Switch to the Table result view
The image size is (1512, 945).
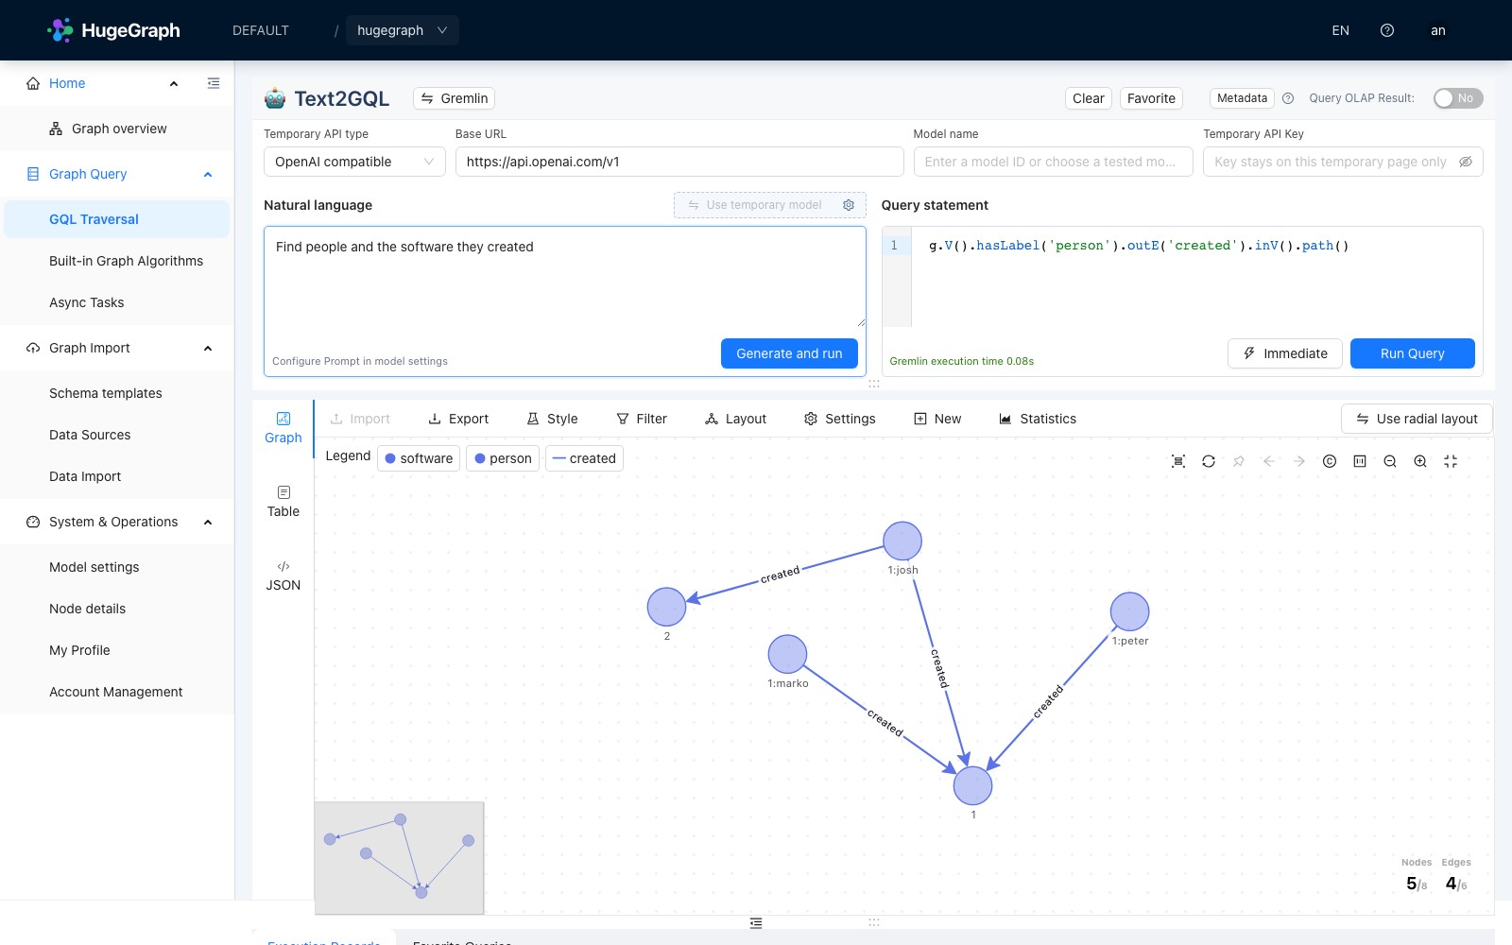(x=283, y=501)
